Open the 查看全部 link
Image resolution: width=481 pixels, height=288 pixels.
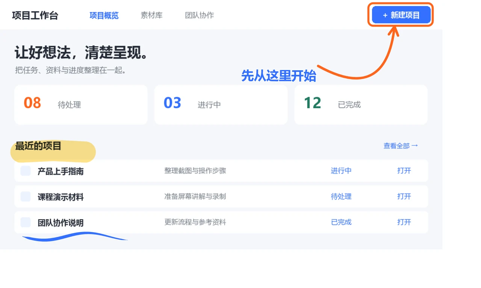tap(401, 146)
